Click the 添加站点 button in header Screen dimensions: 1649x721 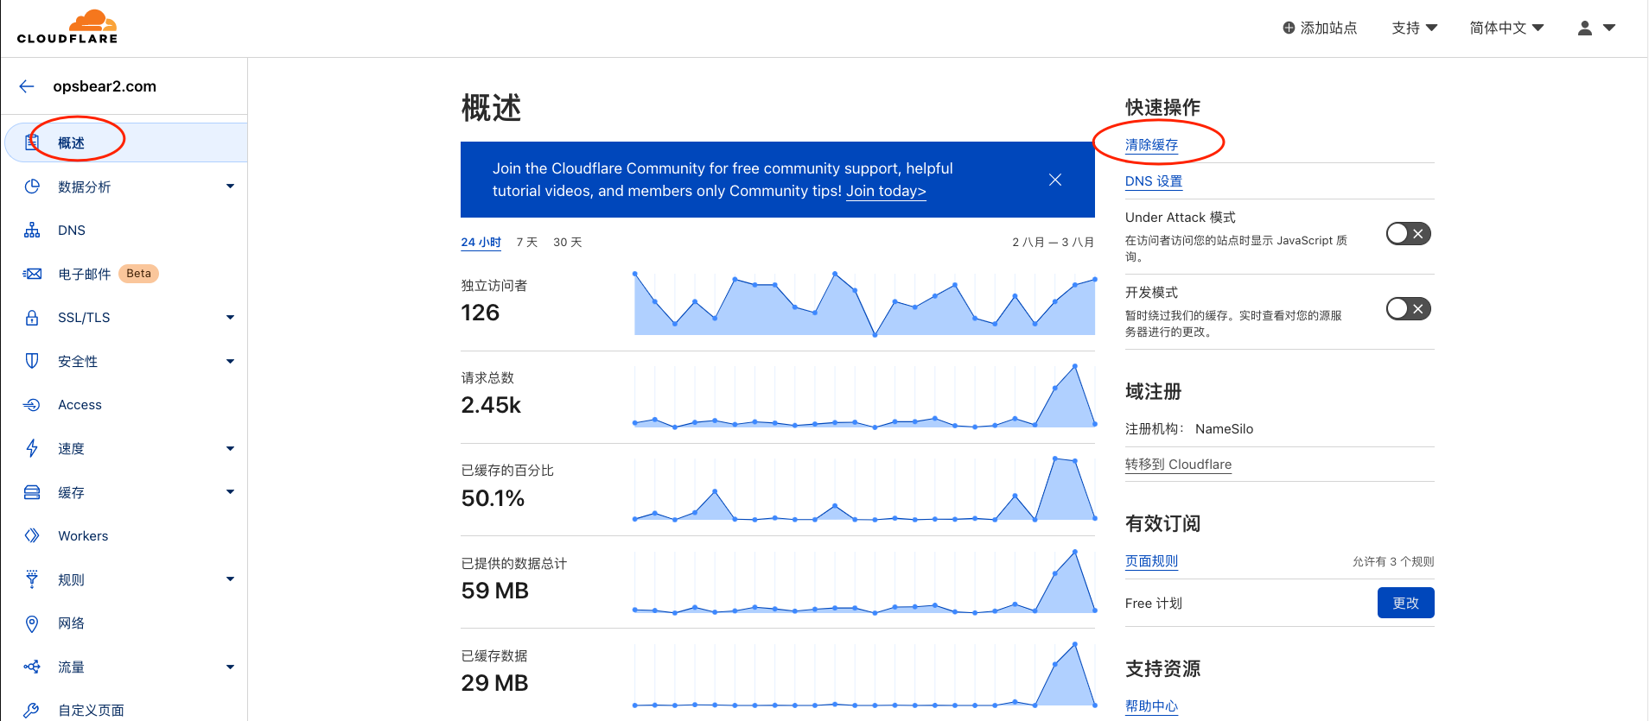pyautogui.click(x=1320, y=28)
